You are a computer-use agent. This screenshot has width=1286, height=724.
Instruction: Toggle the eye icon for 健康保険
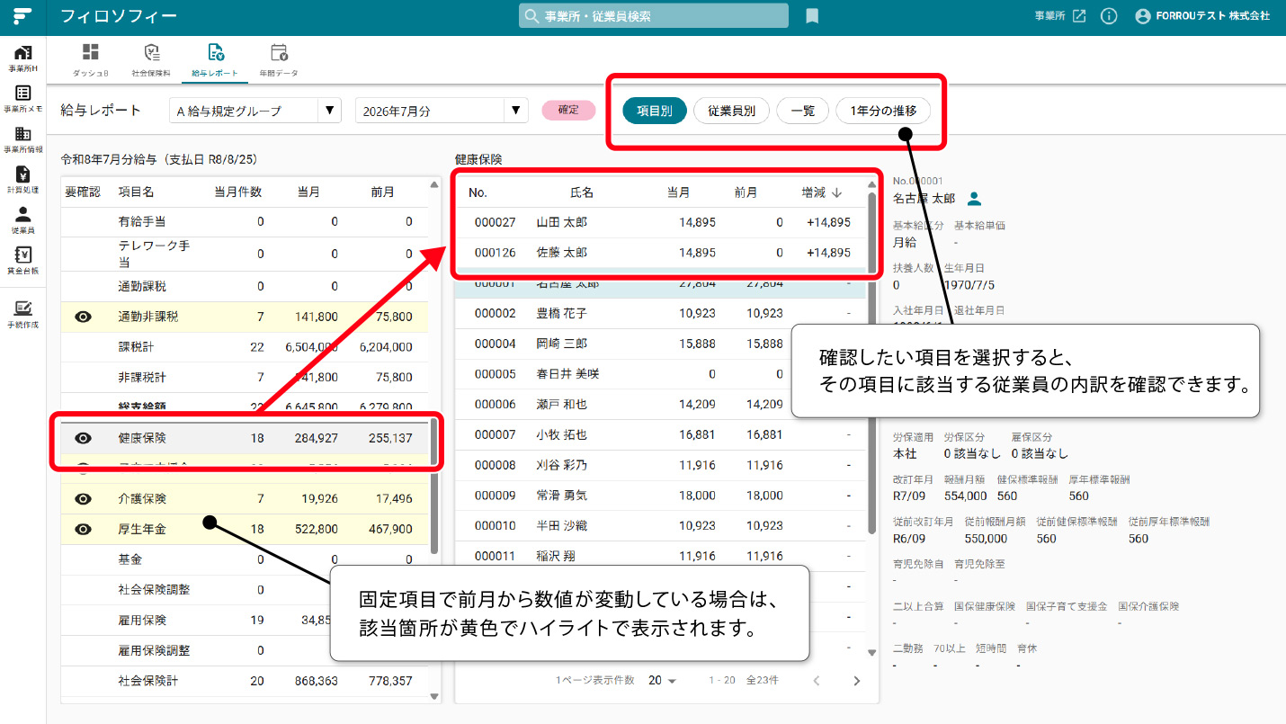(x=84, y=438)
